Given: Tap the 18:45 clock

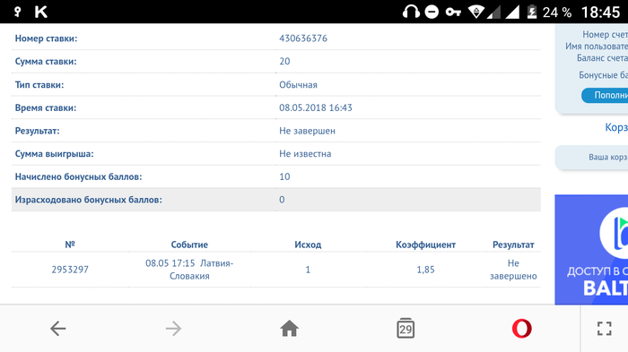Looking at the screenshot, I should 600,12.
